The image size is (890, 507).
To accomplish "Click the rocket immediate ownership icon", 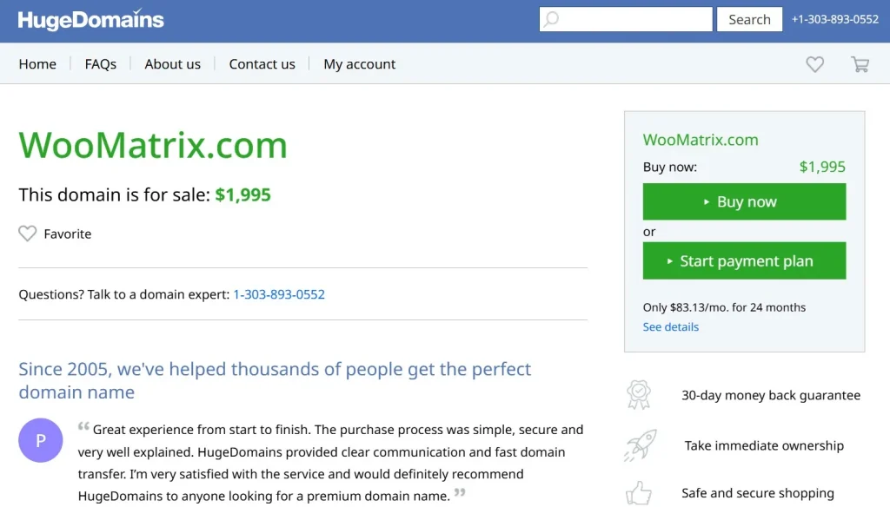I will (x=639, y=445).
